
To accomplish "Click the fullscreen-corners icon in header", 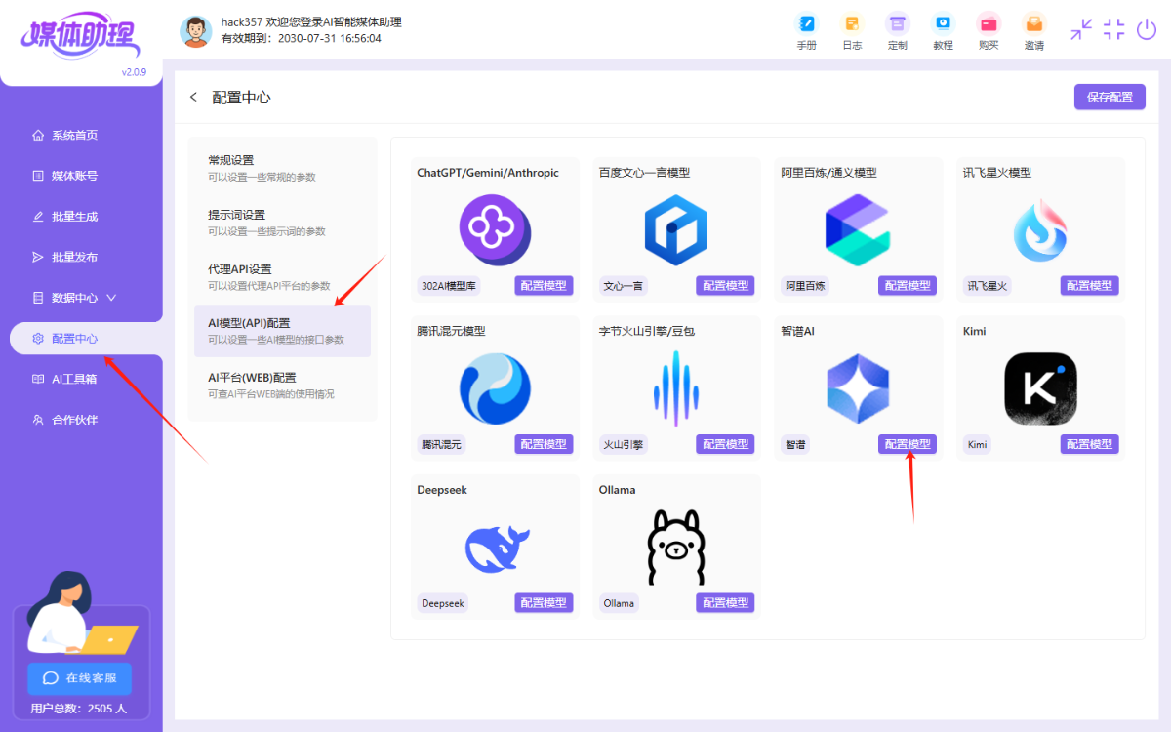I will (x=1114, y=29).
